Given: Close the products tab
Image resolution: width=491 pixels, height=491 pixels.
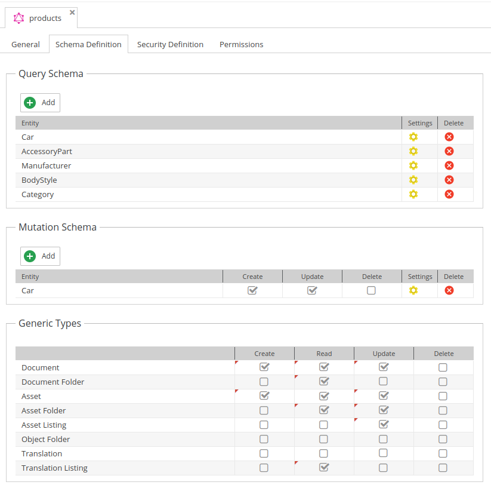Looking at the screenshot, I should click(x=72, y=12).
